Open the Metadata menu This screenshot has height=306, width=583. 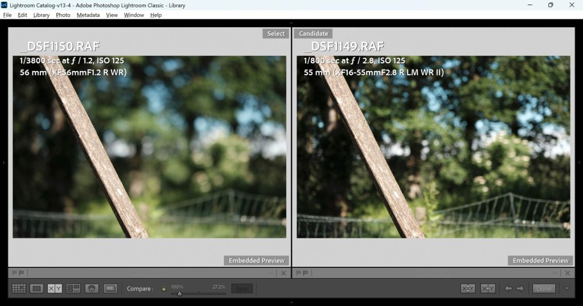pos(88,15)
